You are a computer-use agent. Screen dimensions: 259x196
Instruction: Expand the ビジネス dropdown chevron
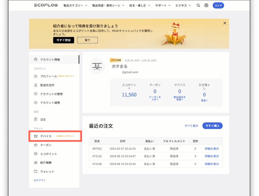tap(190, 6)
